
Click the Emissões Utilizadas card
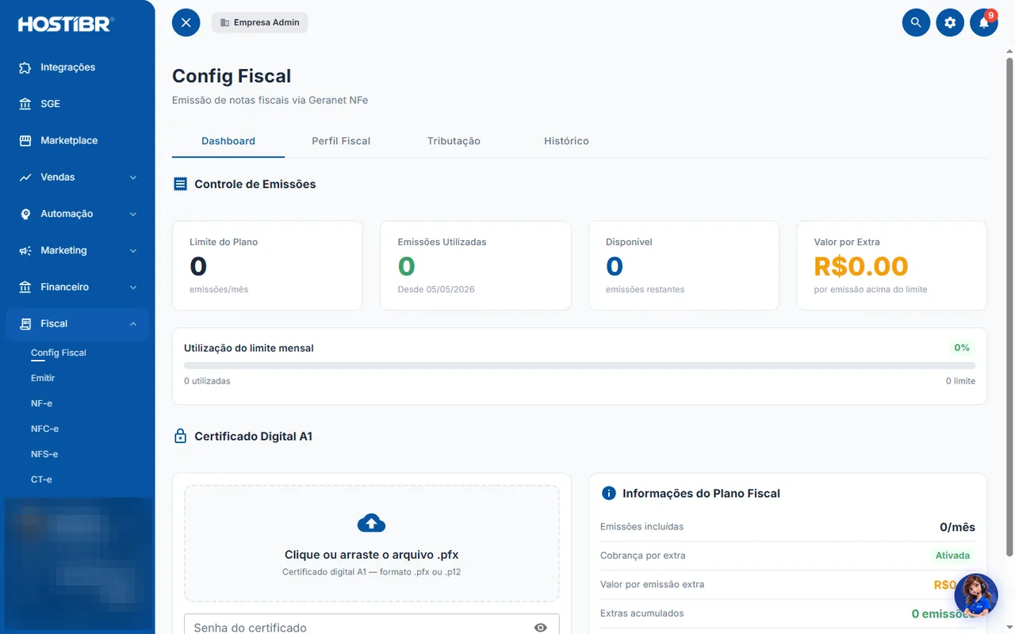476,265
